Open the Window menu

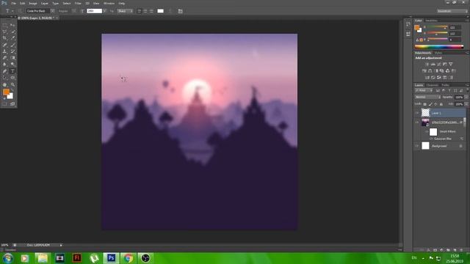click(x=109, y=3)
